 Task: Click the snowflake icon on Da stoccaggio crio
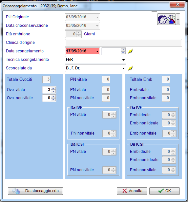pos(16,191)
